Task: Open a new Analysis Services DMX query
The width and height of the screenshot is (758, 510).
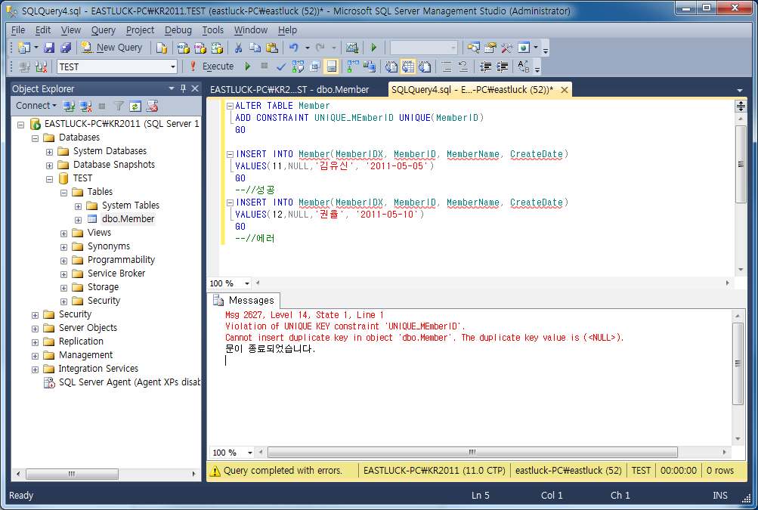Action: 200,48
